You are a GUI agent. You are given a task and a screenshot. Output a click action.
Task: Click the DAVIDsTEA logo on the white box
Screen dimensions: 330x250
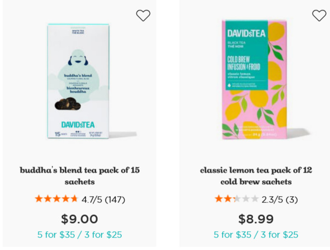(78, 125)
